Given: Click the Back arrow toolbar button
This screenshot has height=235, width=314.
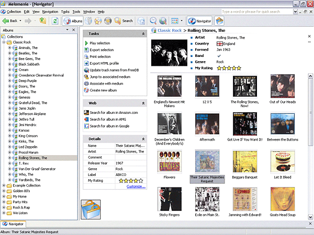Looking at the screenshot, I should click(x=9, y=21).
